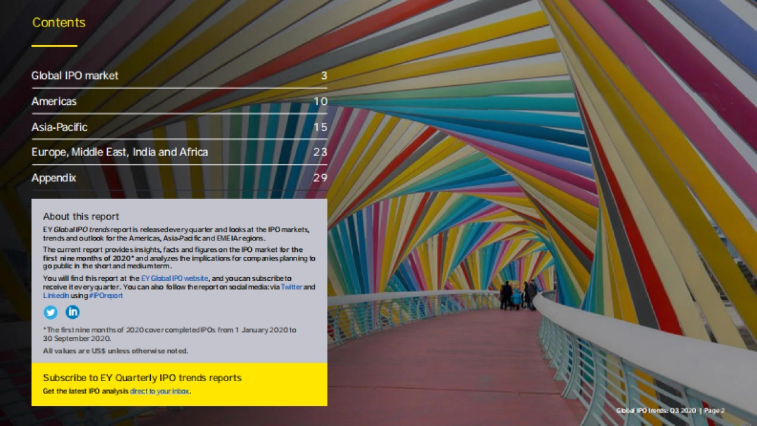Click page number 15 beside Asia-Pacific
The height and width of the screenshot is (426, 757).
pos(320,127)
